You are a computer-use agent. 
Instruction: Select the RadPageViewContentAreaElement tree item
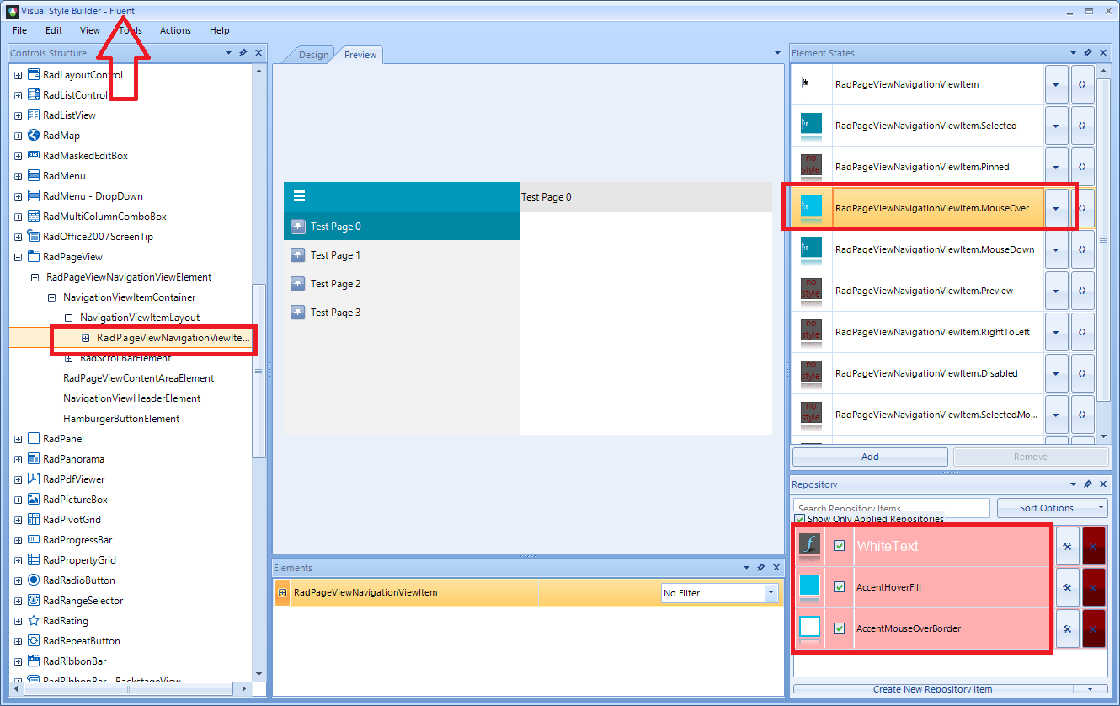(x=139, y=378)
